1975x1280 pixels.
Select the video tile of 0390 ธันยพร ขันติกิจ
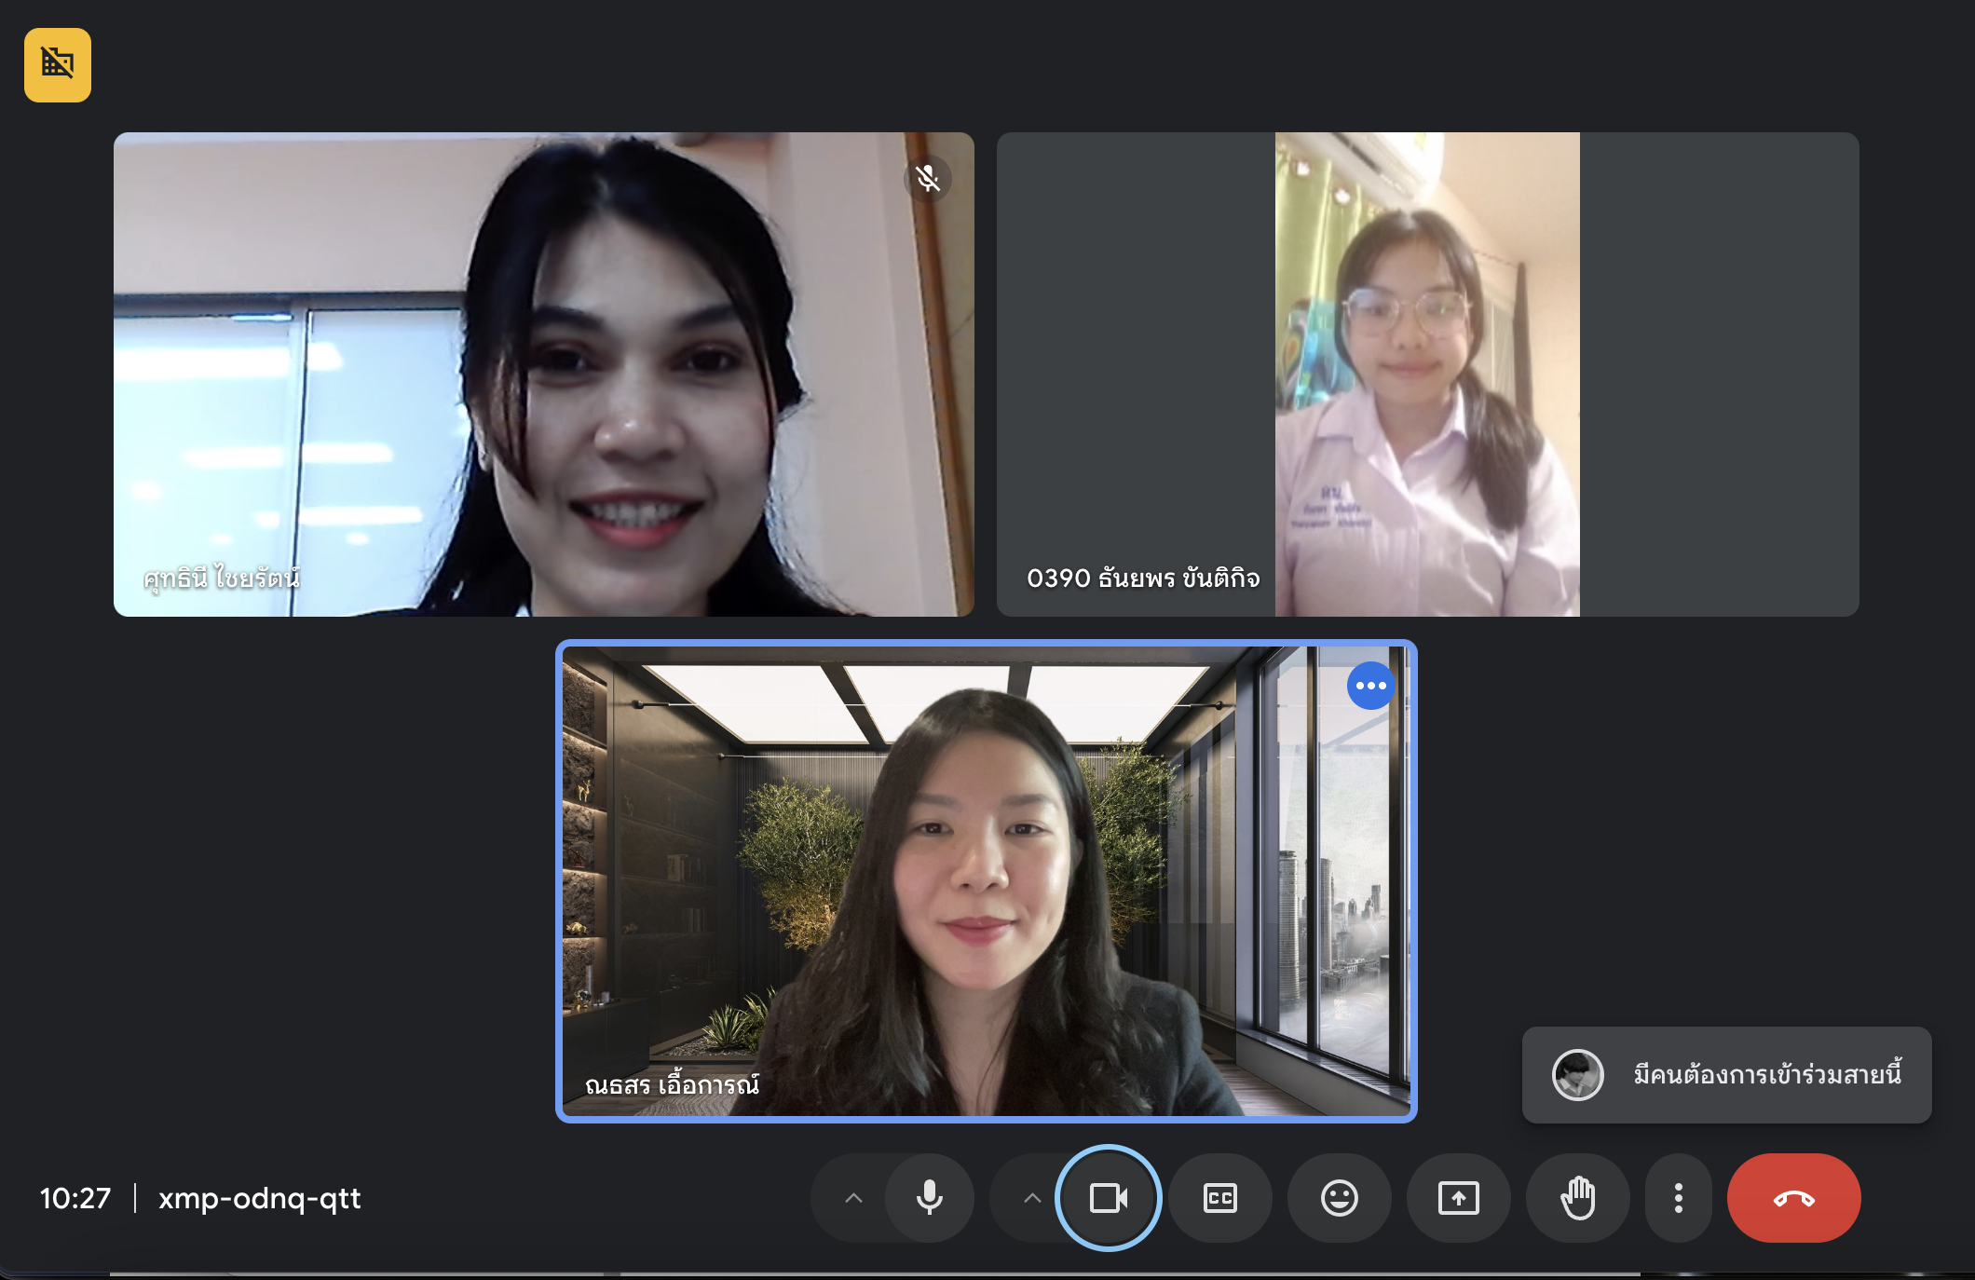(x=1426, y=374)
